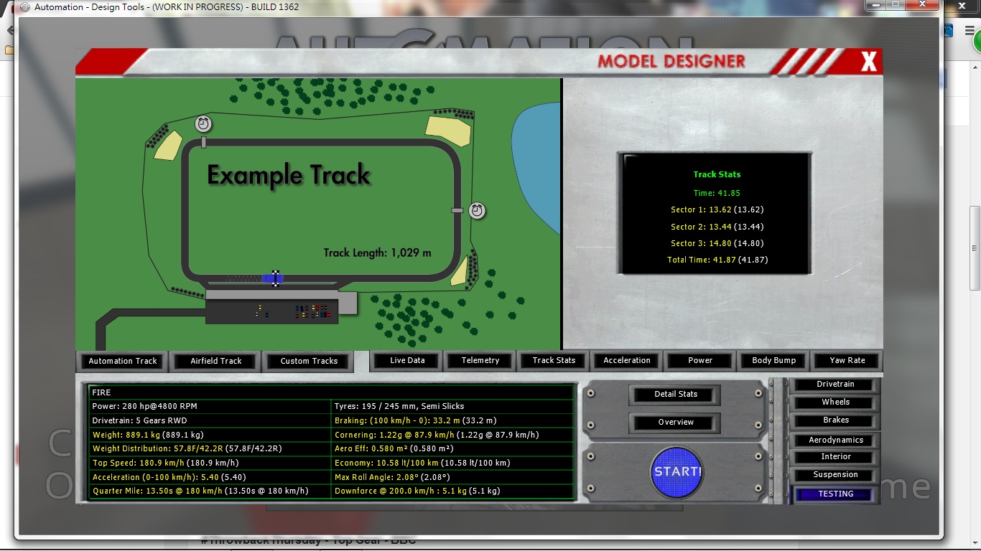Viewport: 981px width, 551px height.
Task: Switch to the Track Stats tab
Action: 554,360
